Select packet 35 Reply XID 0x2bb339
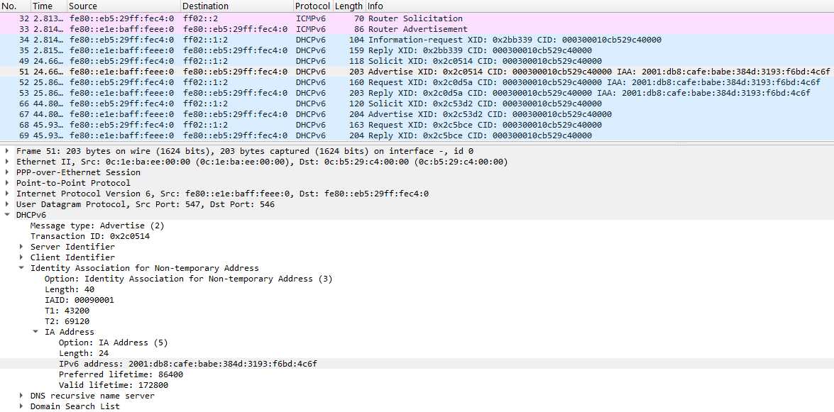This screenshot has height=412, width=834. coord(417,50)
